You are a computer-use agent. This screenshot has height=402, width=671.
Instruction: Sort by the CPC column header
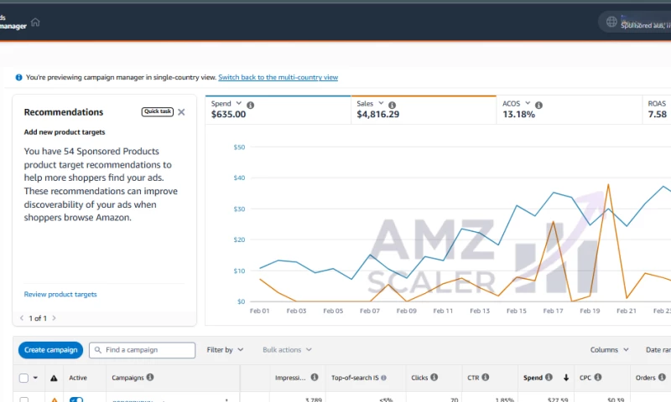(585, 378)
